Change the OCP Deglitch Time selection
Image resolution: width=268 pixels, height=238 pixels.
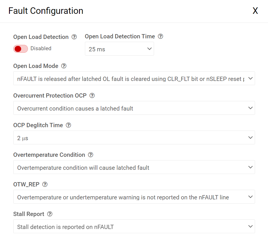134,138
